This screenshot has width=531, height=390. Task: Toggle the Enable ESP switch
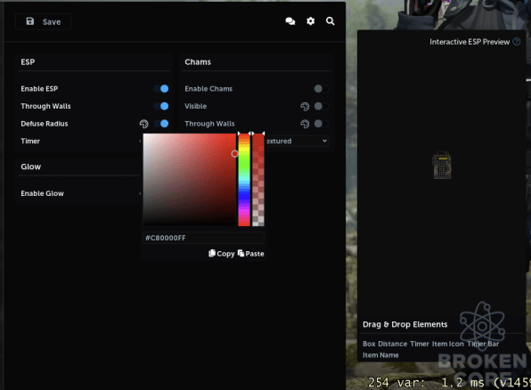(x=161, y=89)
